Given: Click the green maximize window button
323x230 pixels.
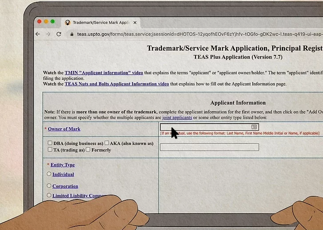Looking at the screenshot, I should 53,22.
